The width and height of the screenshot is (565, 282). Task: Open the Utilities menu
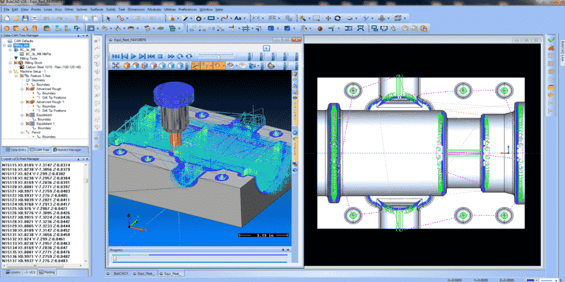point(169,9)
